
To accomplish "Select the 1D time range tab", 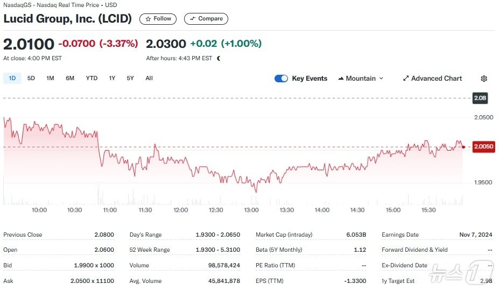I will pyautogui.click(x=12, y=79).
